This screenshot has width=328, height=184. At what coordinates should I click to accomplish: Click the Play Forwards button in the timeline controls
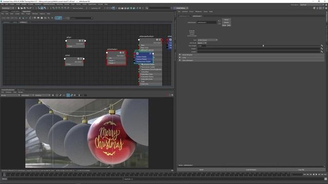[x=316, y=174]
